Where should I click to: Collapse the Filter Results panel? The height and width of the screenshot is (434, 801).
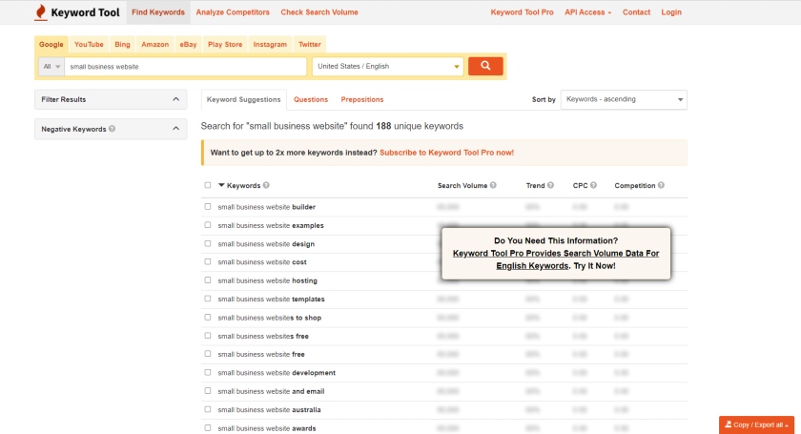pyautogui.click(x=111, y=99)
